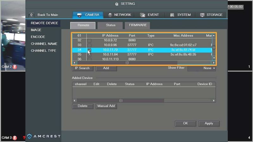Screen dimensions: 253x142
Task: Open the STORAGE settings icon
Action: click(x=202, y=15)
